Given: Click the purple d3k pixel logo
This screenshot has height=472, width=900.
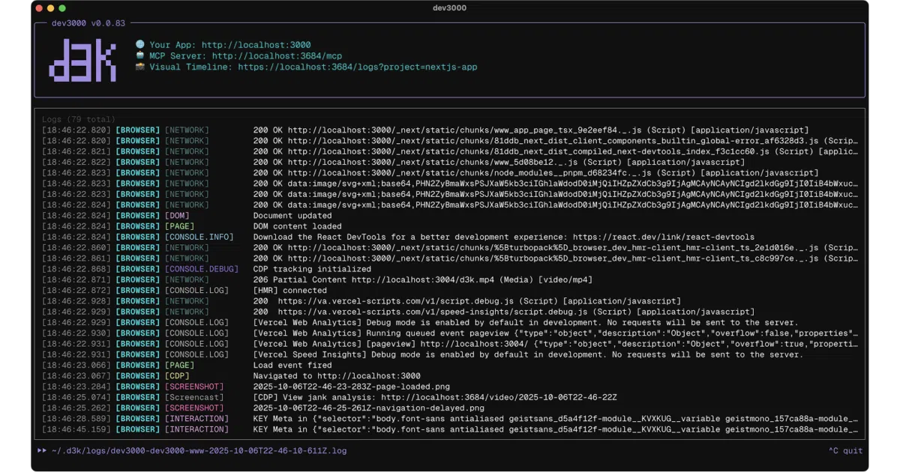Looking at the screenshot, I should 82,61.
